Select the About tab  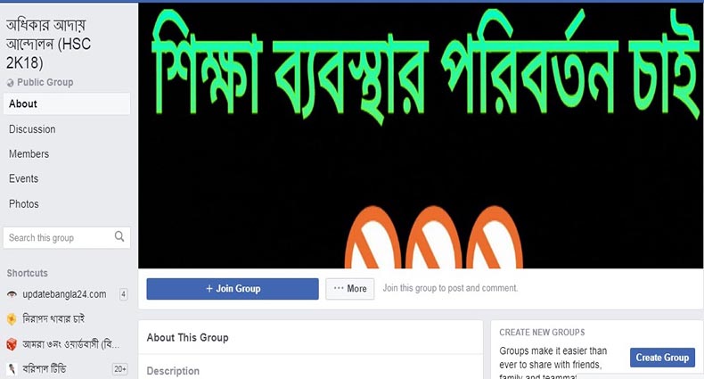click(x=67, y=103)
